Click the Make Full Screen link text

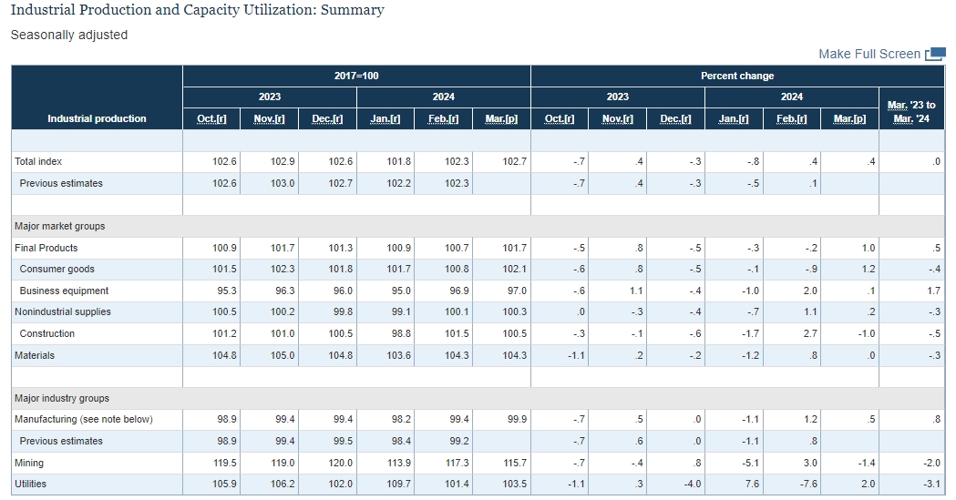(x=869, y=54)
